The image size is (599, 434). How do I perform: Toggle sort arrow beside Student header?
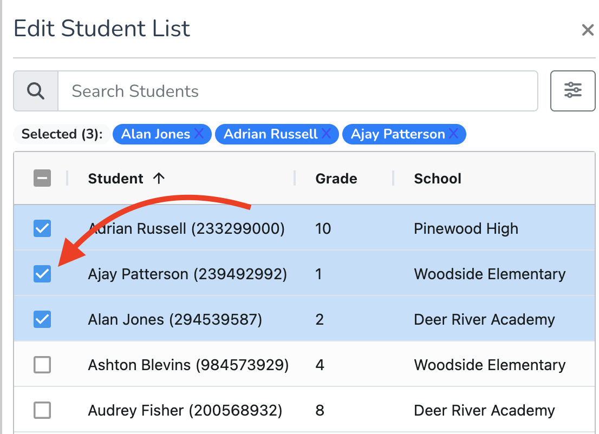click(159, 178)
